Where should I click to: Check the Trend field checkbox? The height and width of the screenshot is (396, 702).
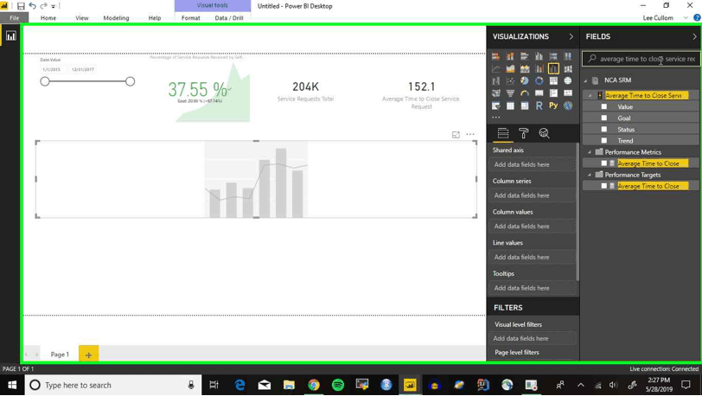tap(604, 140)
